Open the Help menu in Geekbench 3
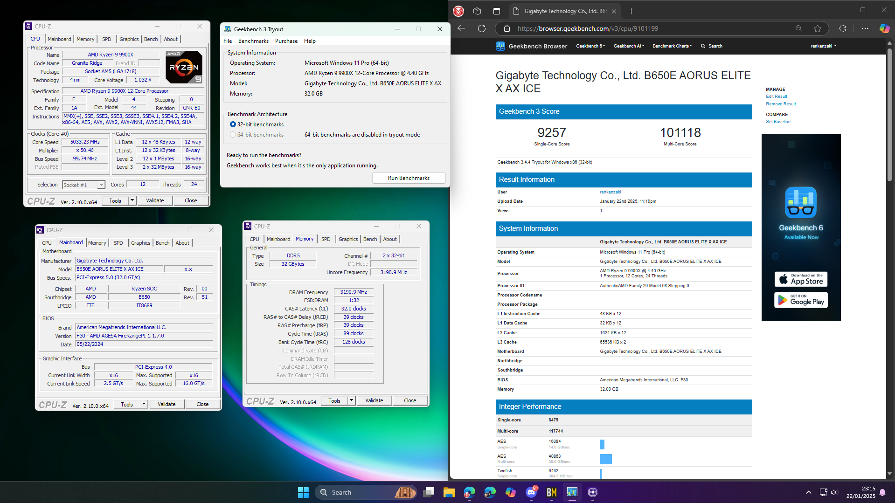Image resolution: width=895 pixels, height=503 pixels. pos(310,41)
